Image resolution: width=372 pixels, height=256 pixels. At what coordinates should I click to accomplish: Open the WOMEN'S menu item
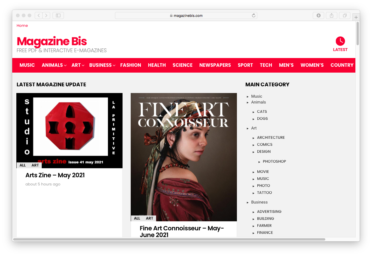coord(312,65)
